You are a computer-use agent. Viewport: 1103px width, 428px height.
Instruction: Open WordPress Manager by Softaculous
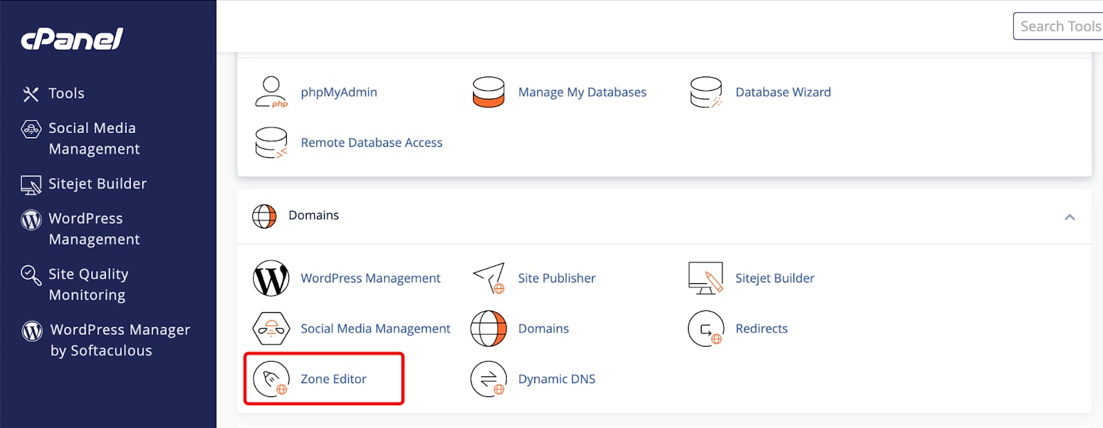119,340
